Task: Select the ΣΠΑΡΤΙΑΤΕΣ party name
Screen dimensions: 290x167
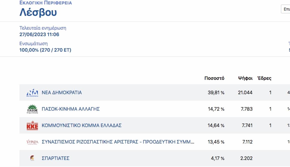Action: tap(55, 158)
